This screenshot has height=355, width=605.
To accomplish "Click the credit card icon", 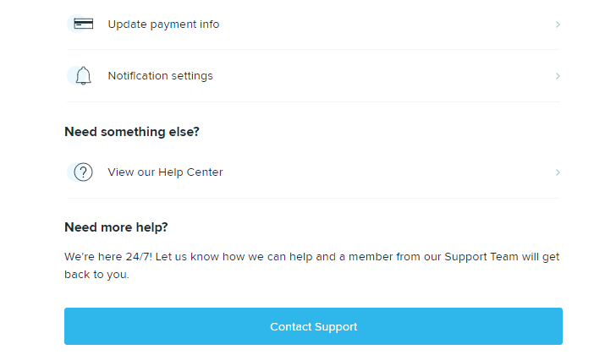I will (83, 24).
